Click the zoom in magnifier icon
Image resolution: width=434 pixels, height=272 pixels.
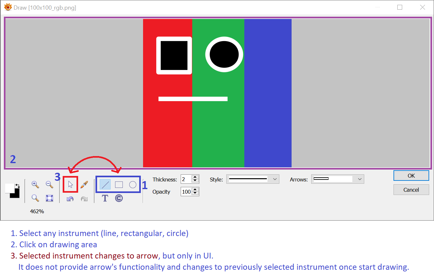[35, 185]
